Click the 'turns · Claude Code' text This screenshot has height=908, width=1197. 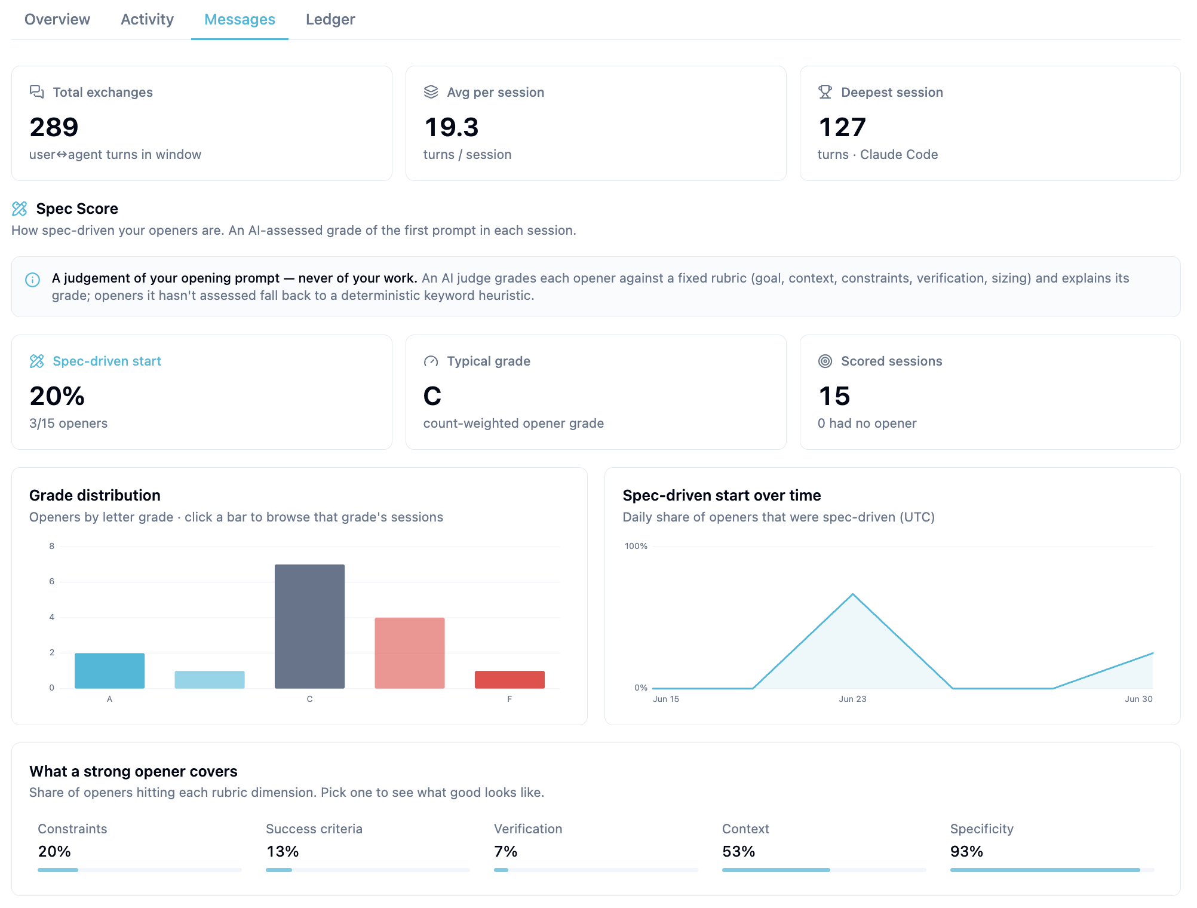877,154
